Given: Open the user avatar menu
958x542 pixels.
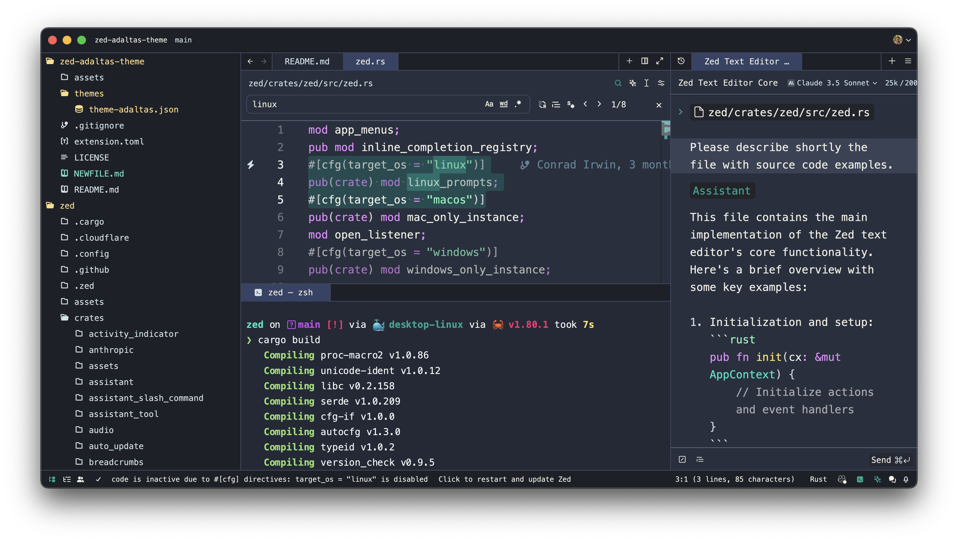Looking at the screenshot, I should (x=902, y=39).
